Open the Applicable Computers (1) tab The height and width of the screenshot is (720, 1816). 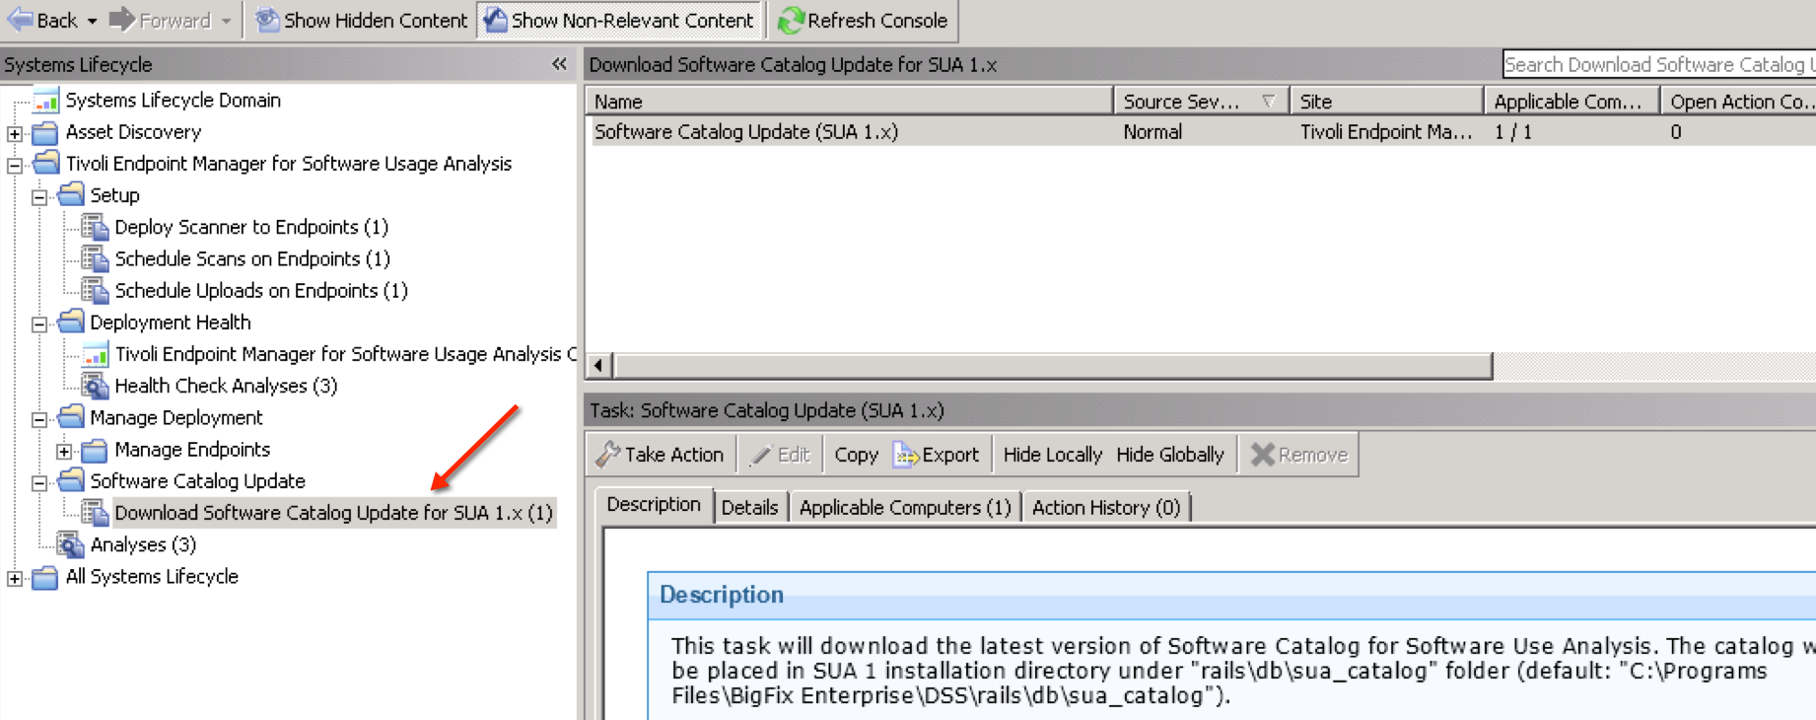click(904, 507)
